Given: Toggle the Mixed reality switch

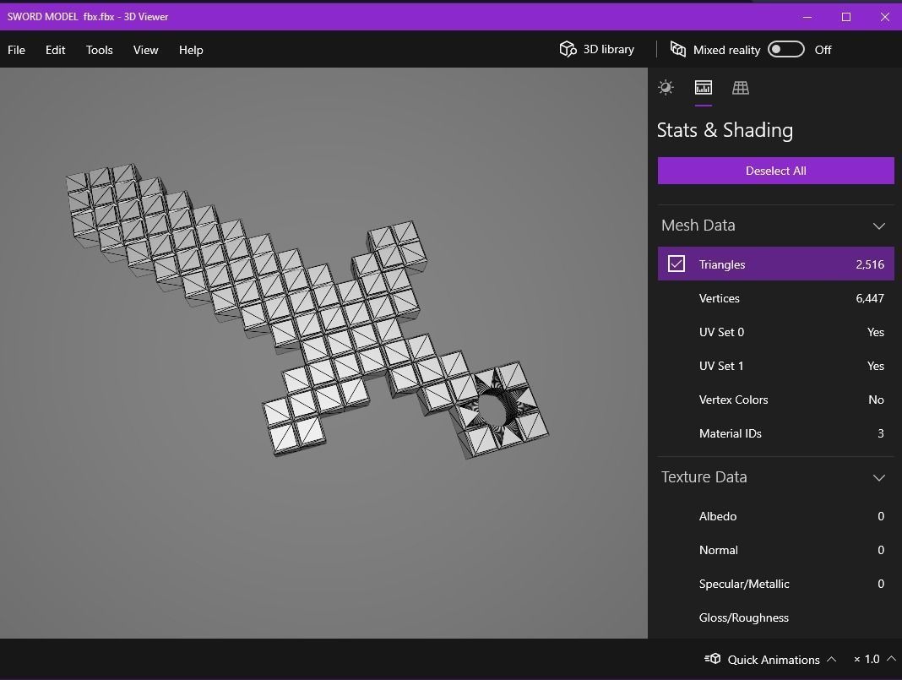Looking at the screenshot, I should click(785, 49).
